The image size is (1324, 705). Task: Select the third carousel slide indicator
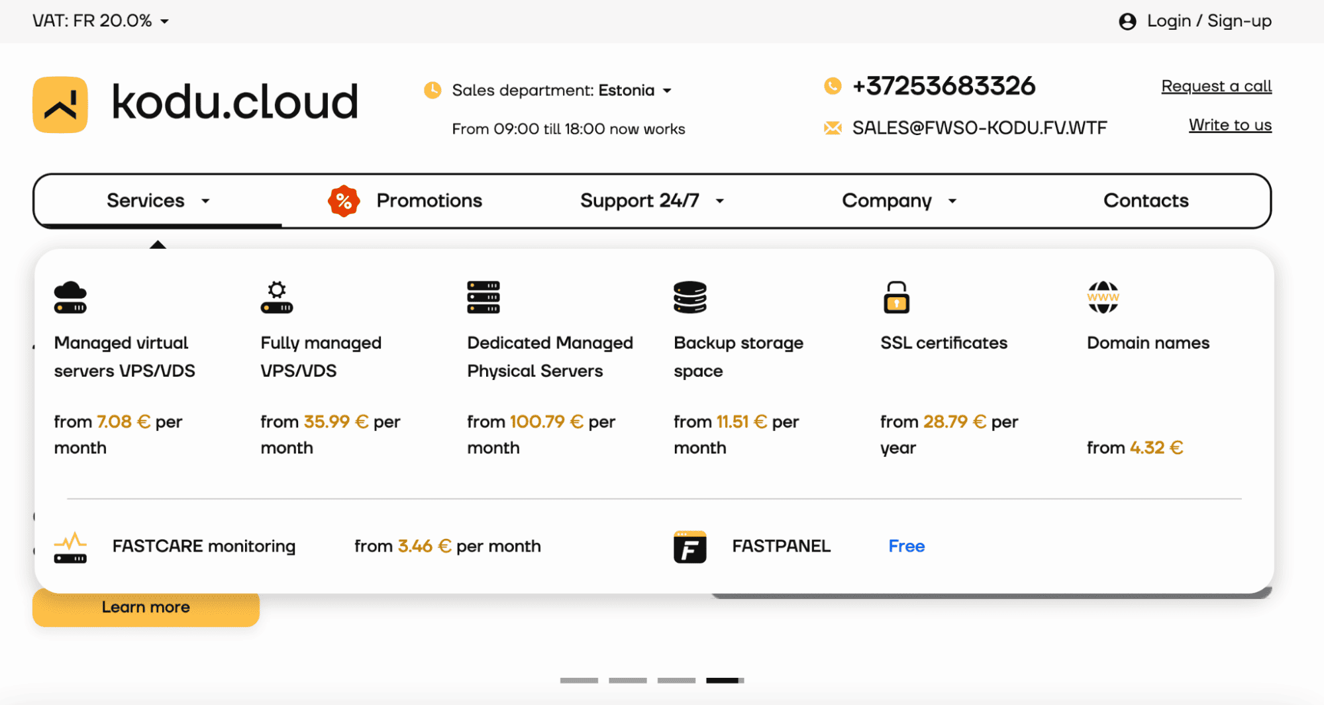[676, 681]
